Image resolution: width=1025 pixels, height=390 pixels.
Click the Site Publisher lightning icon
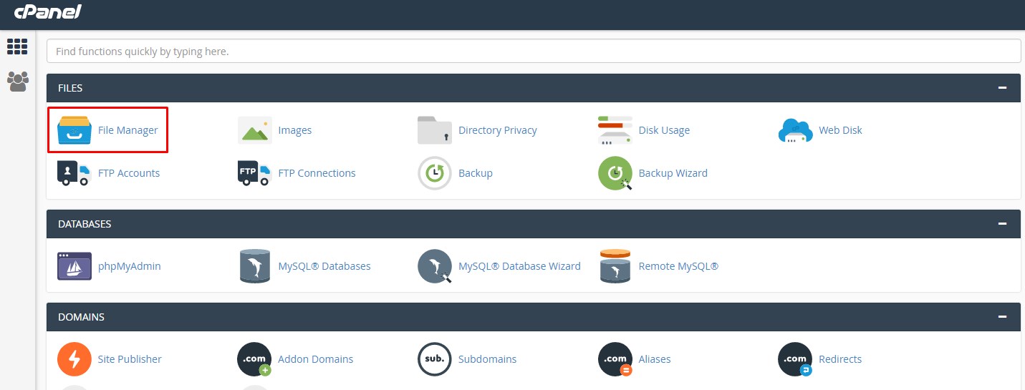(x=74, y=359)
